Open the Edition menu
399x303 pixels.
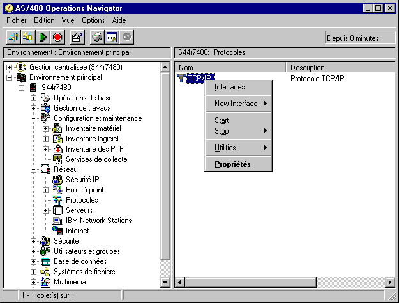tap(44, 20)
